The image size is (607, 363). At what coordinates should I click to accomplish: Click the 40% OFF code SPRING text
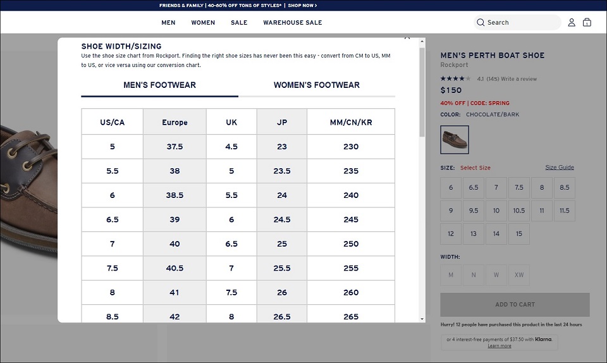click(475, 103)
